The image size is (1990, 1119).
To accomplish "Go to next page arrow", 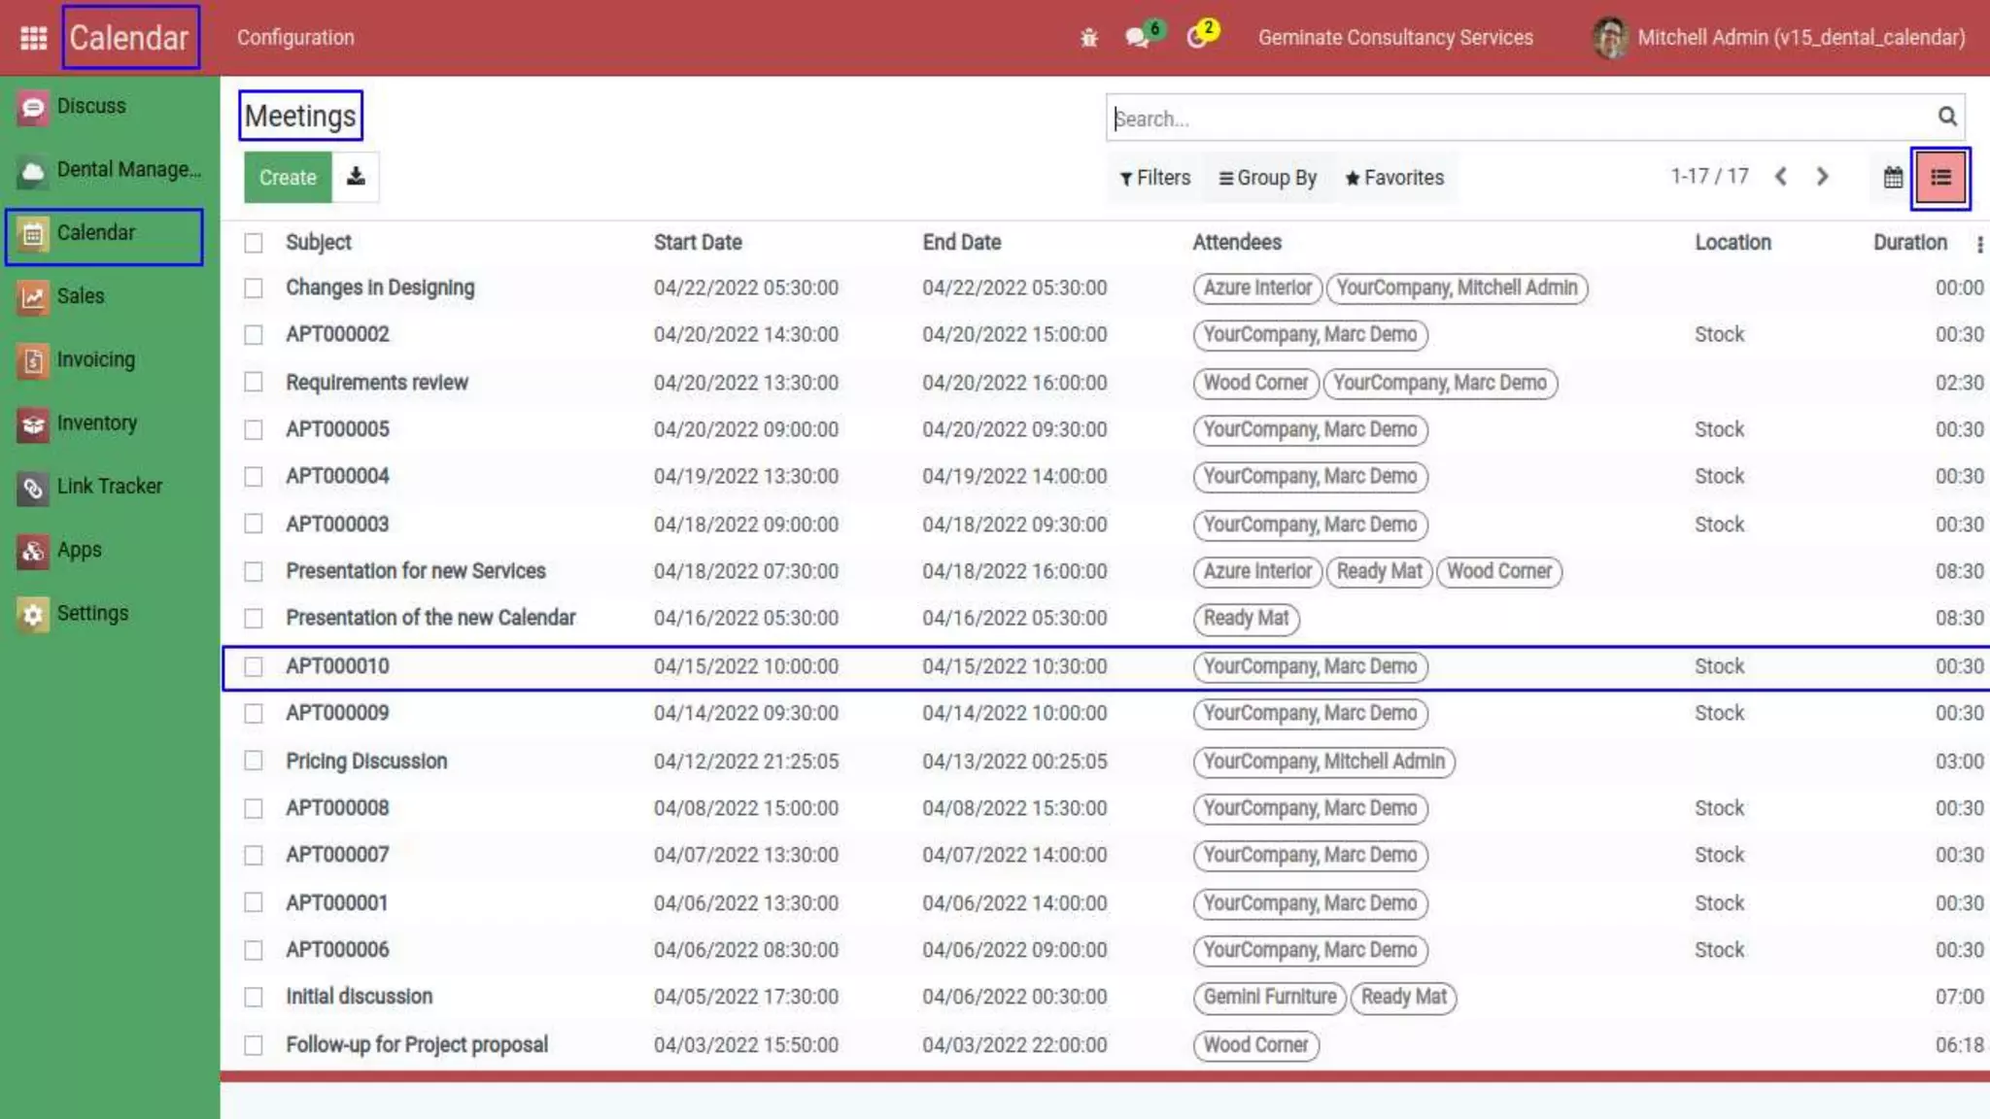I will [x=1822, y=177].
